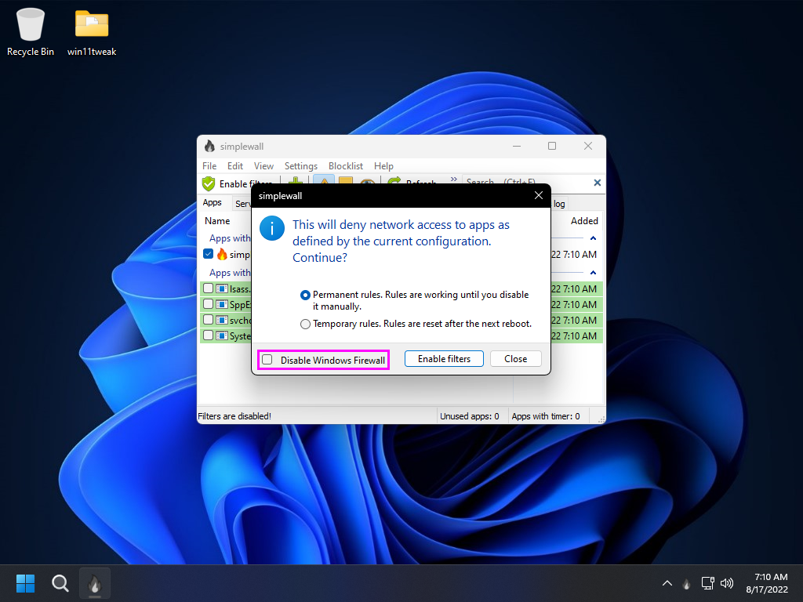
Task: Click the simplewall tray flame icon
Action: pos(687,583)
